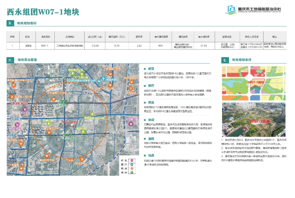Click the 医疗 heading in surrounding facilities
Viewport: 295px width, 198px height.
click(151, 85)
